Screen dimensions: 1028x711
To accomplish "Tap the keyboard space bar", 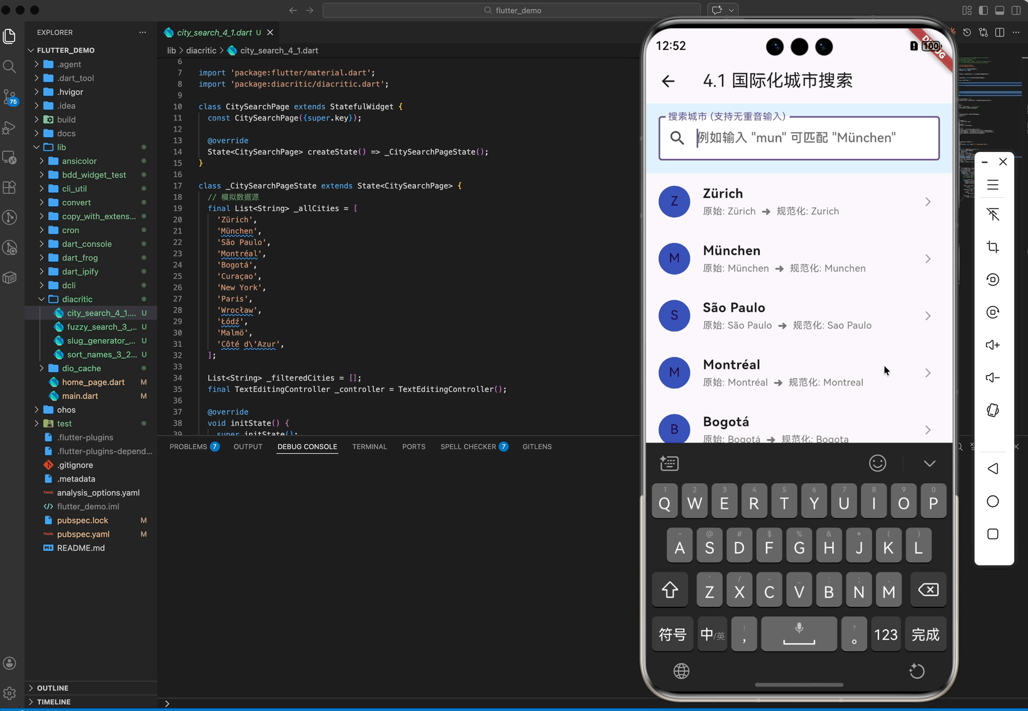I will (799, 634).
